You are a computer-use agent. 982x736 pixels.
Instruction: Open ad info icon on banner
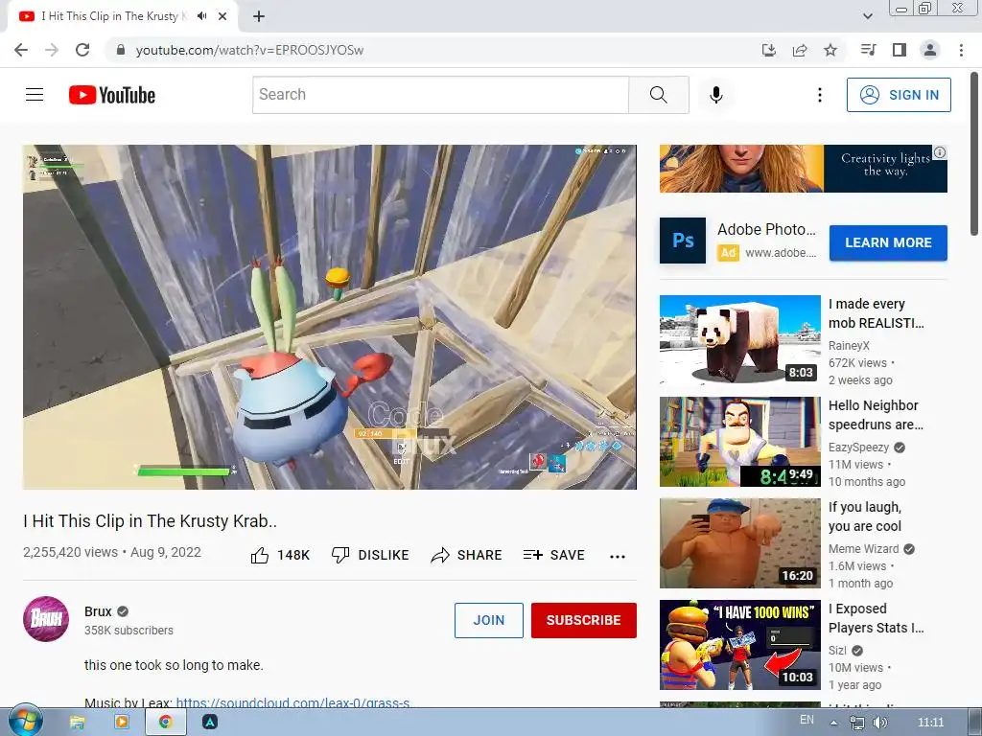click(940, 152)
